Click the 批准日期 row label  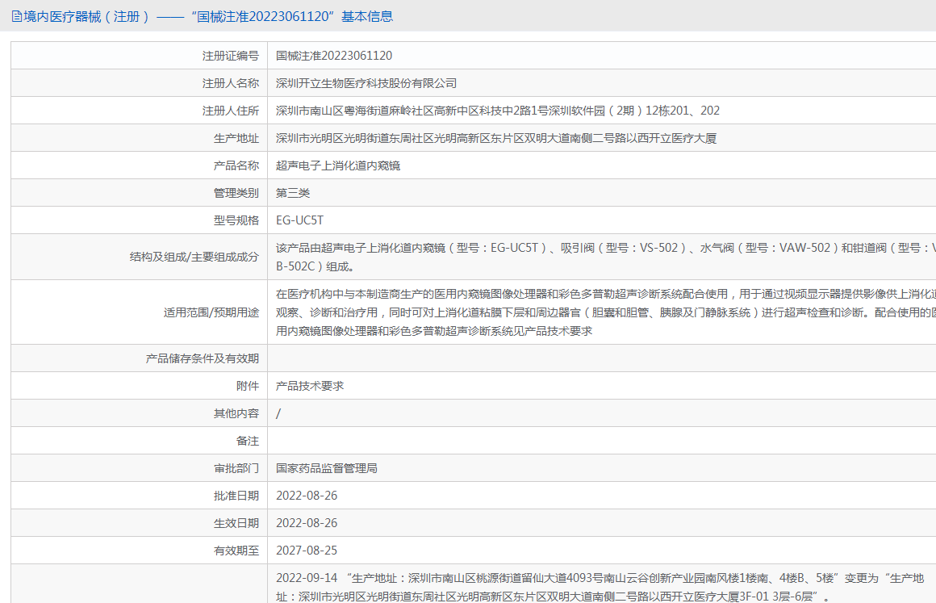pyautogui.click(x=236, y=496)
